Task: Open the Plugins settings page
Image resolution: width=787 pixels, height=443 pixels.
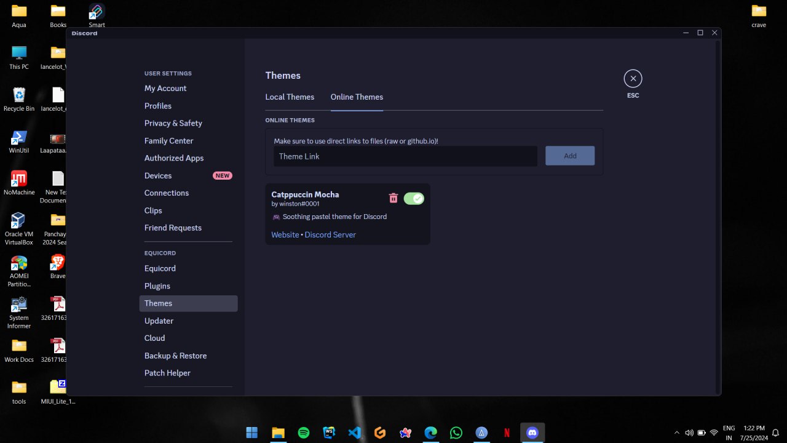Action: [x=188, y=286]
